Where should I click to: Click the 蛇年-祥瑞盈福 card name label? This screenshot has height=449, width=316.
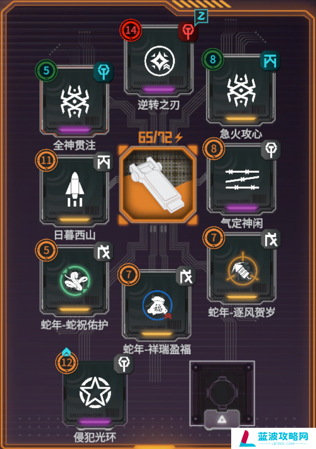click(157, 349)
